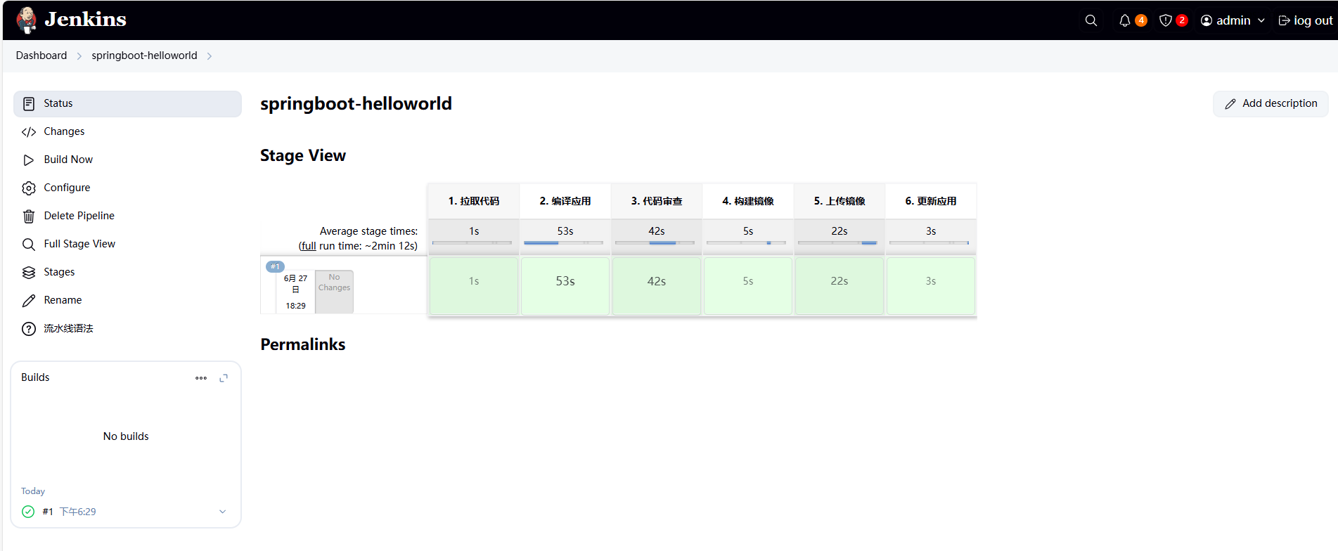1338x551 pixels.
Task: Select Delete Pipeline in sidebar
Action: (127, 216)
